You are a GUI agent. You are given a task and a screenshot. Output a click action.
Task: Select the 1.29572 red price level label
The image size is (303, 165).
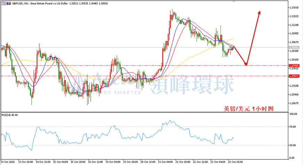coord(294,76)
